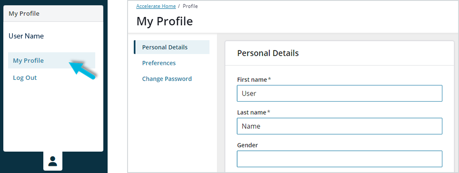459x173 pixels.
Task: Click the Gender label
Action: [x=248, y=145]
